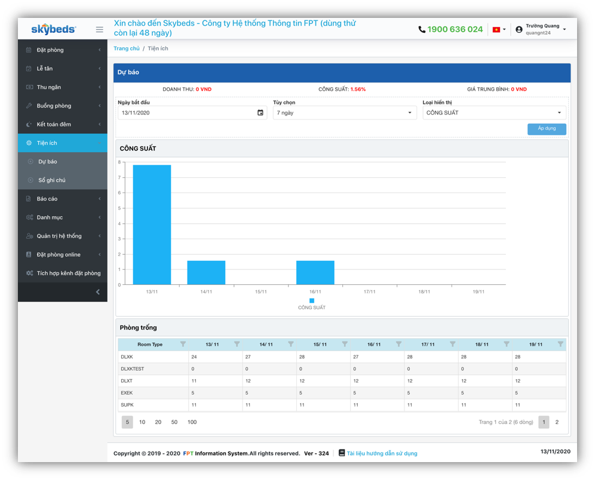Collapse the sidebar using bottom arrow
Image resolution: width=595 pixels, height=480 pixels.
(98, 292)
